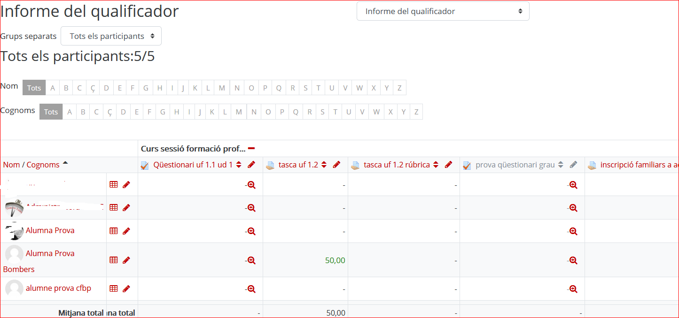679x318 pixels.
Task: Click assignment icon beside inscripció familiars header
Action: [x=592, y=165]
